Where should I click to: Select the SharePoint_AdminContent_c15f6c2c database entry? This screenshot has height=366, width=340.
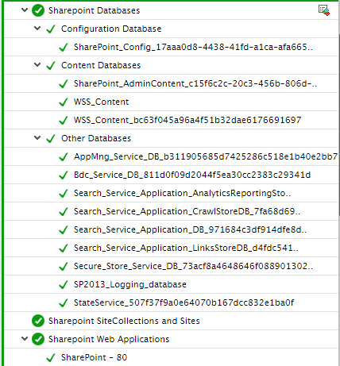pyautogui.click(x=195, y=83)
